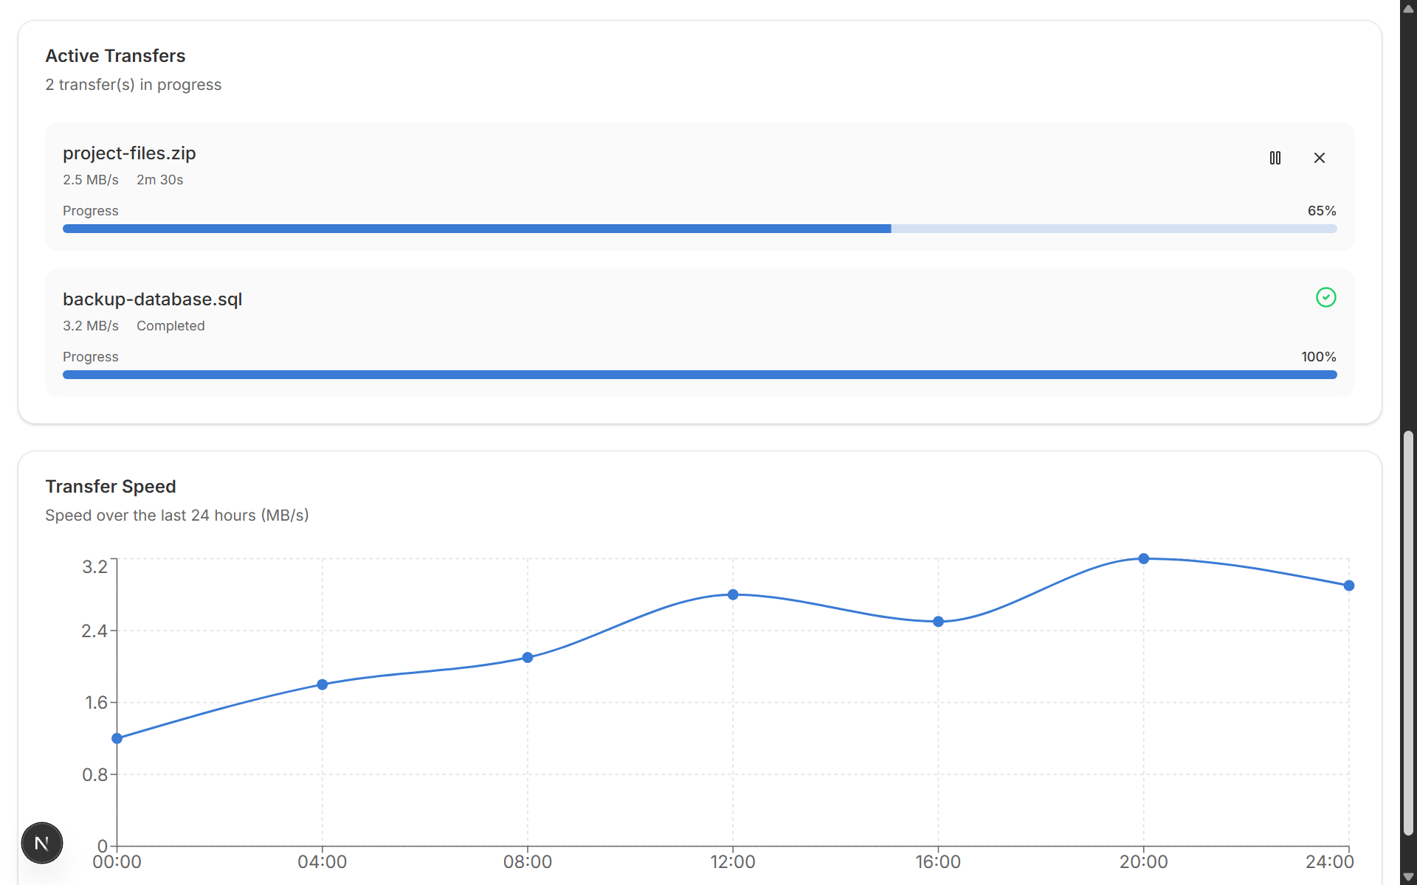Click the 08:00 chart data point
This screenshot has height=885, width=1417.
(x=528, y=657)
